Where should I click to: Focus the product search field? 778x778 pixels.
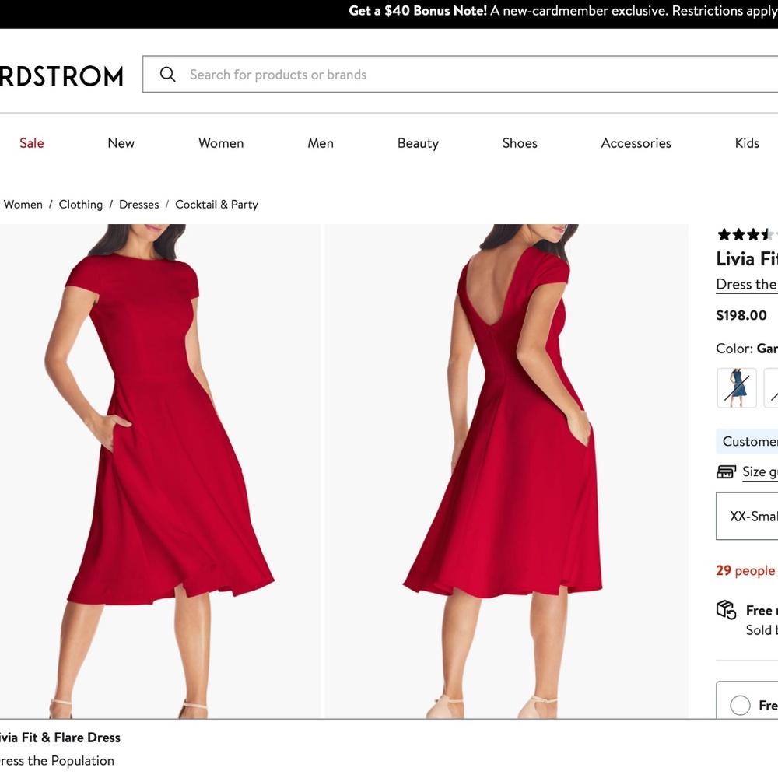(x=460, y=74)
